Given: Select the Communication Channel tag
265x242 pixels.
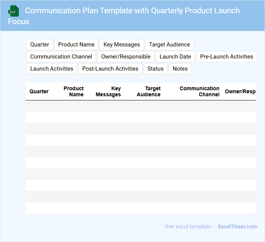Looking at the screenshot, I should click(x=61, y=57).
